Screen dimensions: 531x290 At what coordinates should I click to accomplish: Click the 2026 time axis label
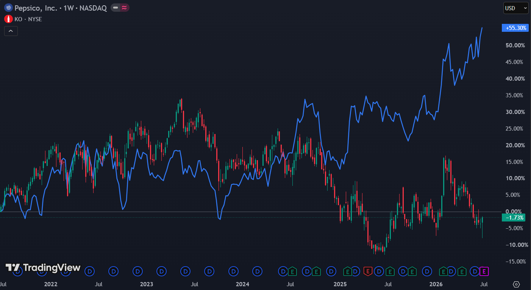[436, 284]
